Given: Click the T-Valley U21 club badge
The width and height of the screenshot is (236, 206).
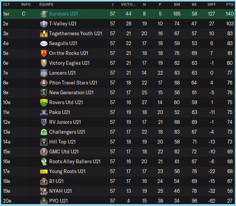Looking at the screenshot, I should (x=44, y=23).
